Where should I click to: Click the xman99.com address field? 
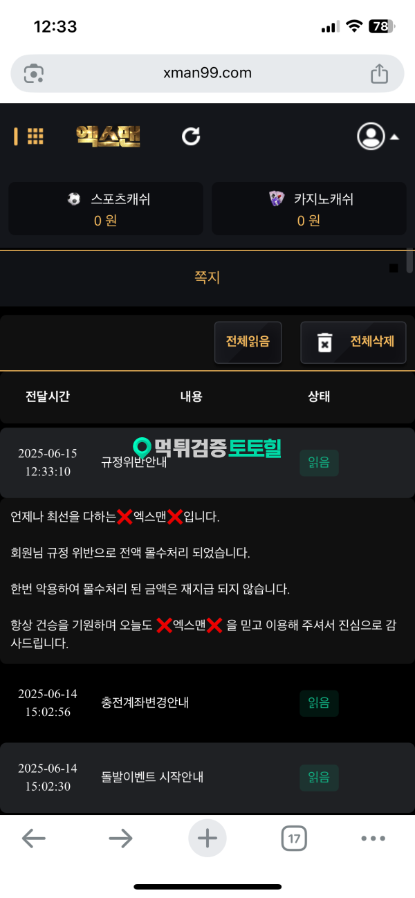(207, 73)
